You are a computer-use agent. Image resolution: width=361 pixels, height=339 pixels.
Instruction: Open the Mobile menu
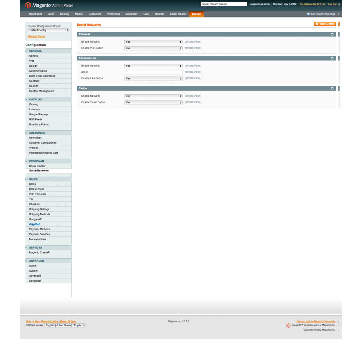79,14
